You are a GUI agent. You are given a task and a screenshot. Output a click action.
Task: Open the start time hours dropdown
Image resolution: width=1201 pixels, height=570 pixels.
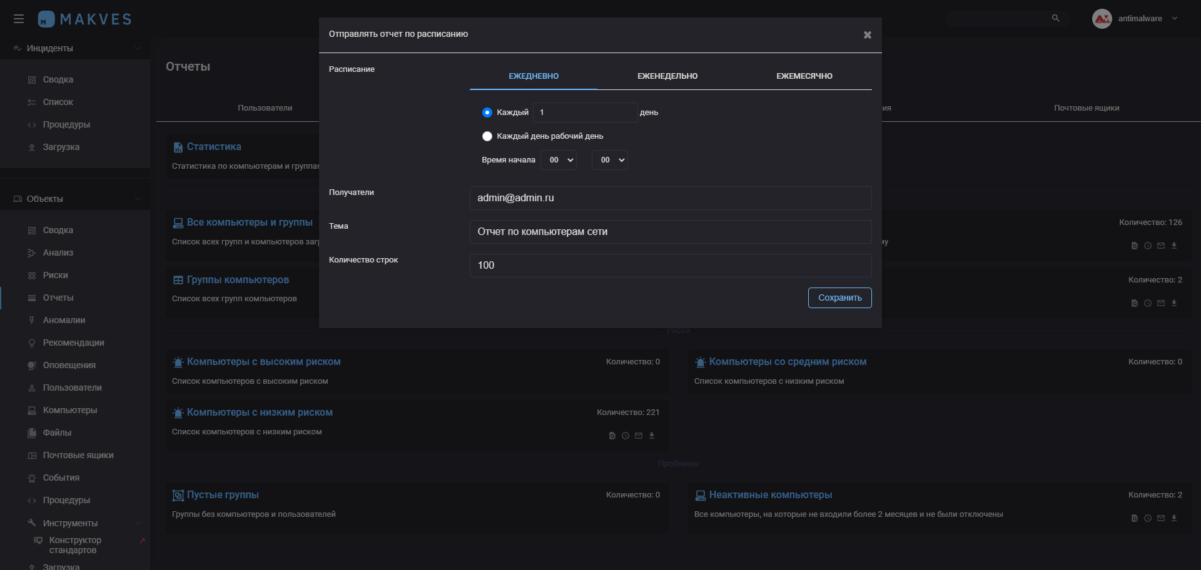558,160
